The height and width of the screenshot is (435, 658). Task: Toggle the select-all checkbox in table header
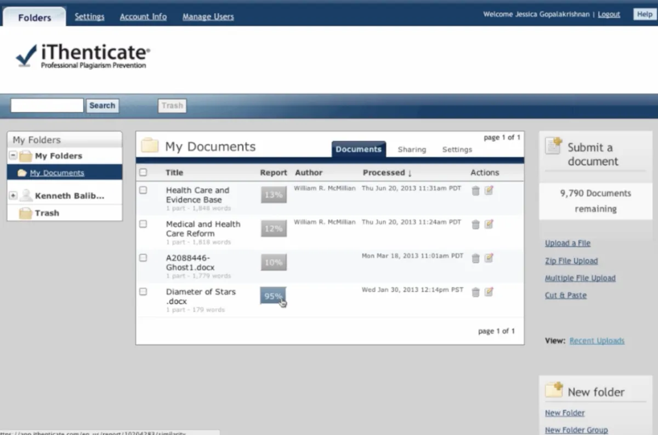pyautogui.click(x=143, y=172)
